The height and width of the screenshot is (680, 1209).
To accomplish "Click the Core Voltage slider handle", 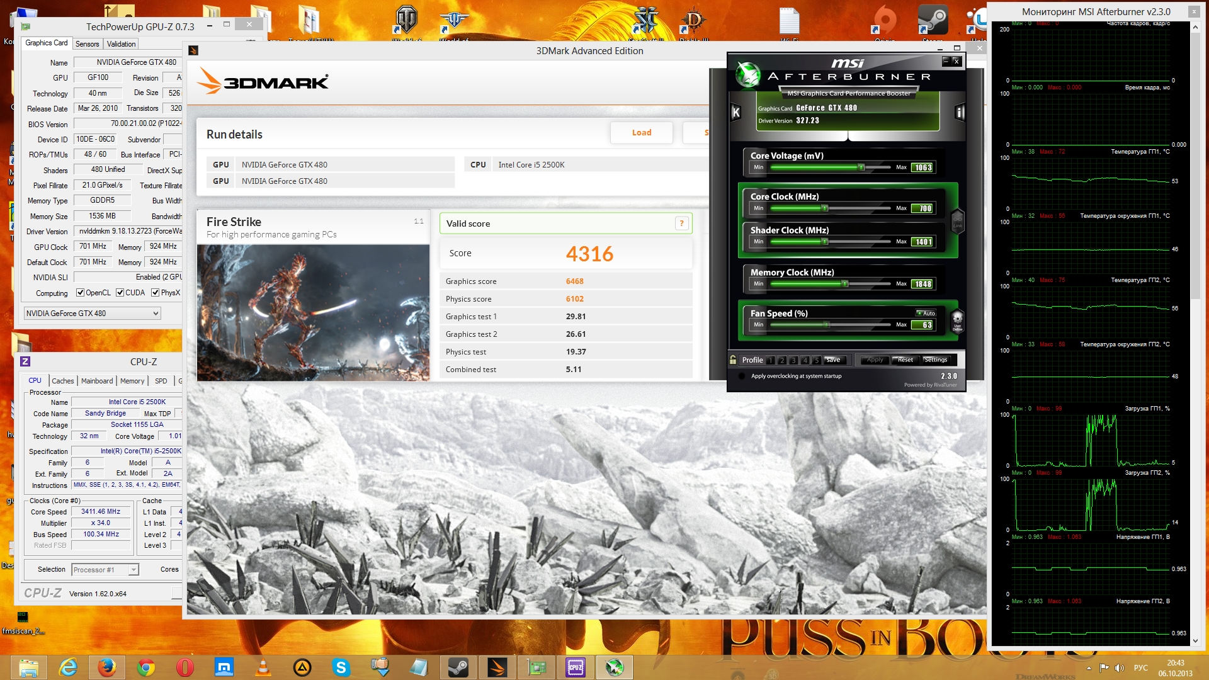I will coord(861,167).
